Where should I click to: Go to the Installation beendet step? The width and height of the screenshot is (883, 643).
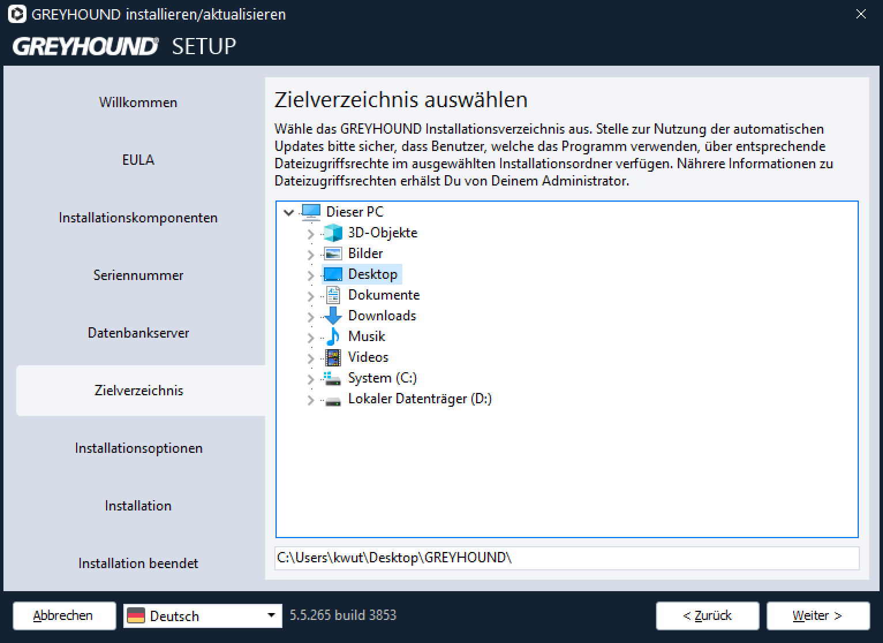click(138, 563)
